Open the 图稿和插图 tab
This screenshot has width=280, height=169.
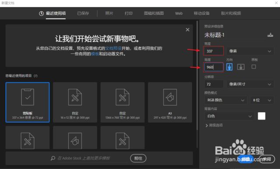click(x=154, y=14)
